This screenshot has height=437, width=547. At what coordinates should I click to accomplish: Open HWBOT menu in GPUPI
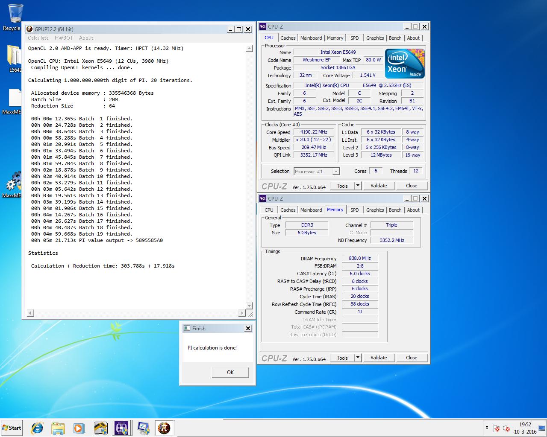pyautogui.click(x=64, y=38)
